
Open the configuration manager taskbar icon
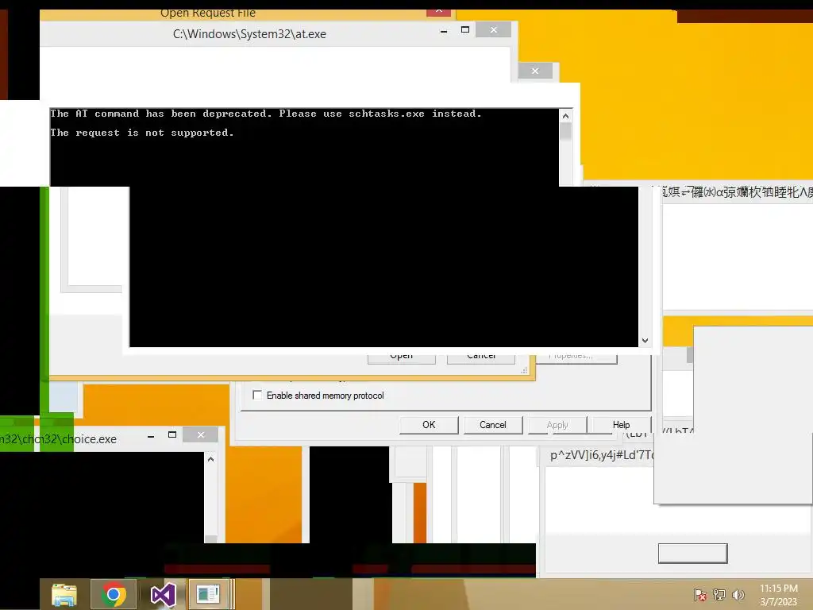pos(209,594)
